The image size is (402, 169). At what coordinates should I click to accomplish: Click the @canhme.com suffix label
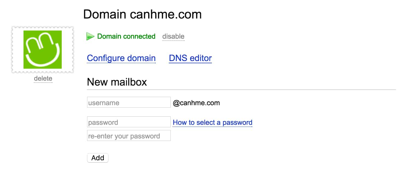click(x=196, y=103)
